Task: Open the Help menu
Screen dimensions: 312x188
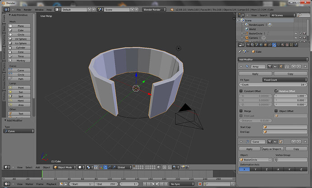Action: (49, 9)
